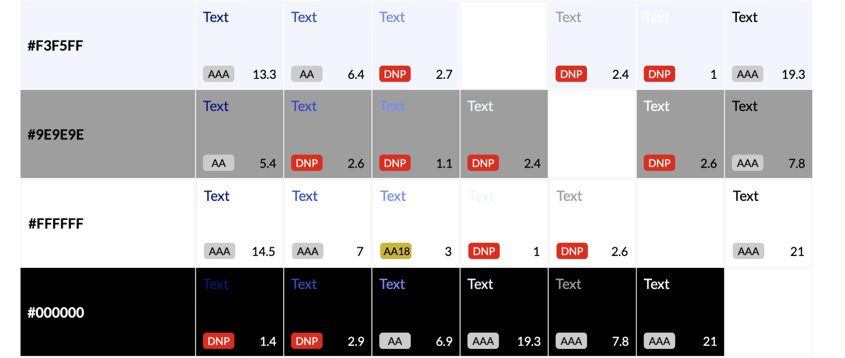Image resolution: width=845 pixels, height=358 pixels.
Task: Click the AAA badge with 21 ratio on white
Action: (749, 251)
